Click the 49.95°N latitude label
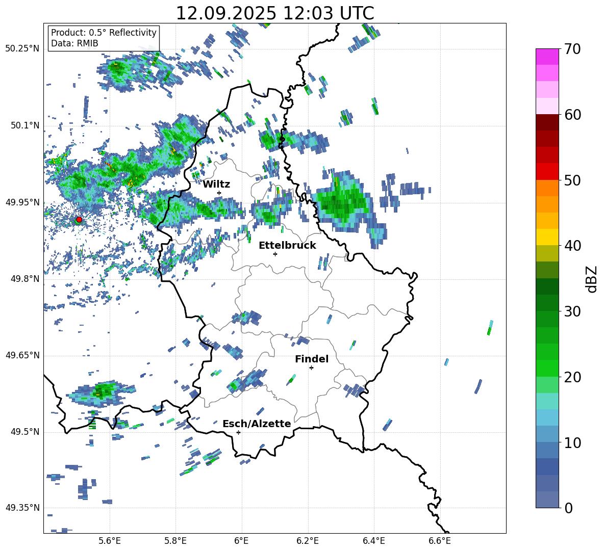The height and width of the screenshot is (551, 604). point(22,202)
